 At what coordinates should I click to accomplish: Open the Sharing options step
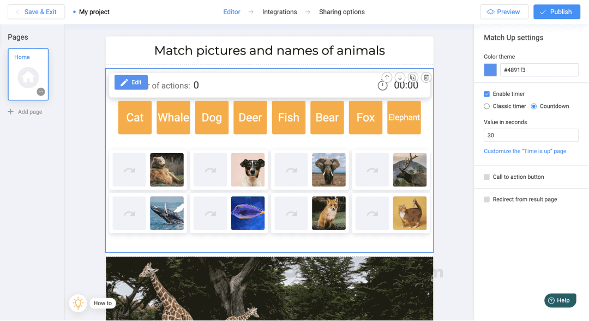[341, 11]
